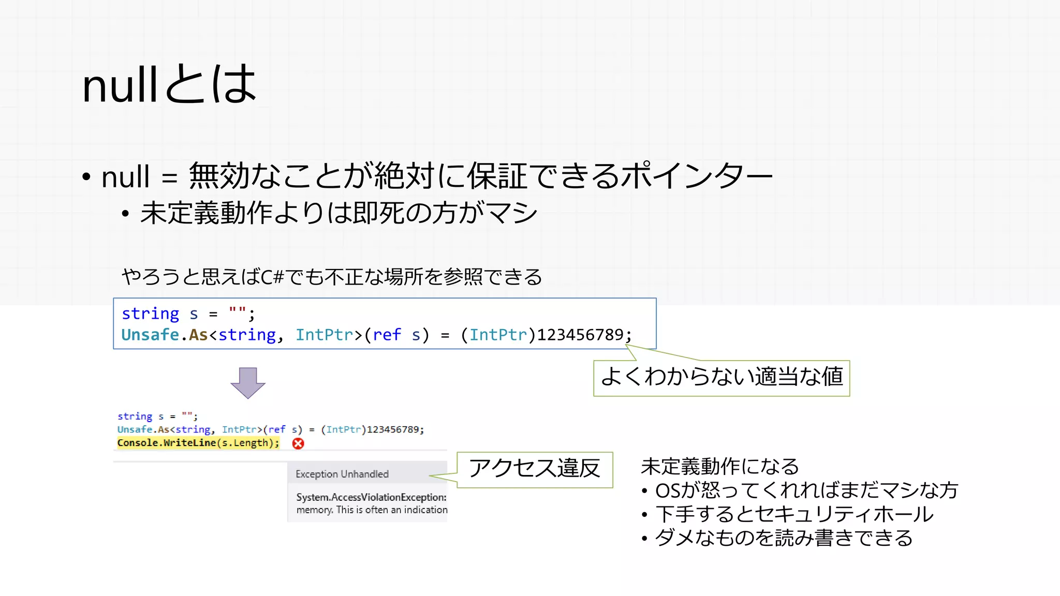Click the small screenshot 'Unsafe.As<string, IntPtr>' line
The width and height of the screenshot is (1060, 596).
(271, 429)
